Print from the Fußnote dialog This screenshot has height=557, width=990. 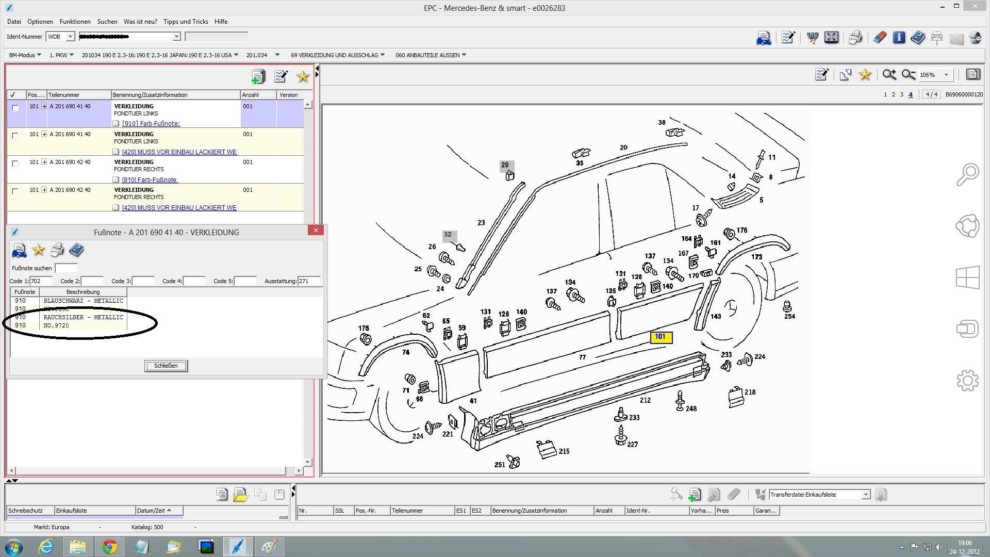coord(57,251)
